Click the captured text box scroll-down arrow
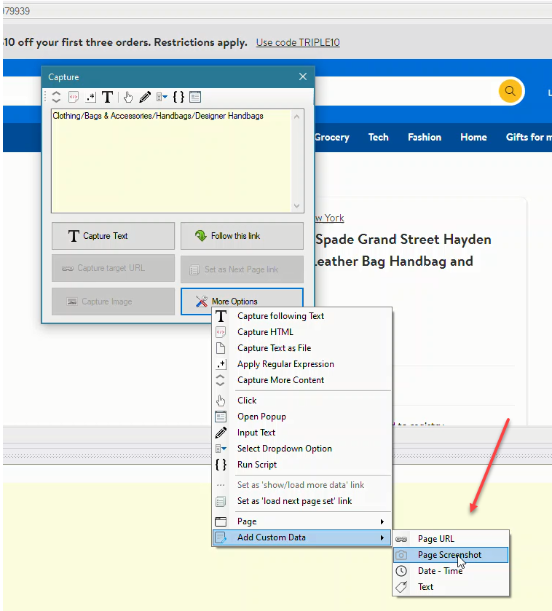 tap(296, 206)
